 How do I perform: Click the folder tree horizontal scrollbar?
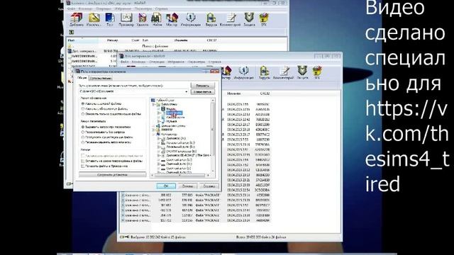[180, 175]
